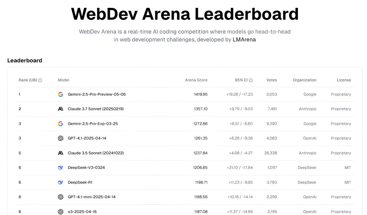Viewport: 367px width, 215px height.
Task: Click the confidence interval +19.28 / -17.23
Action: coord(239,94)
